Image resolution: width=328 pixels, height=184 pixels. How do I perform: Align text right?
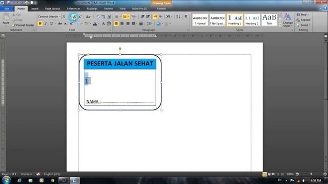pyautogui.click(x=128, y=24)
